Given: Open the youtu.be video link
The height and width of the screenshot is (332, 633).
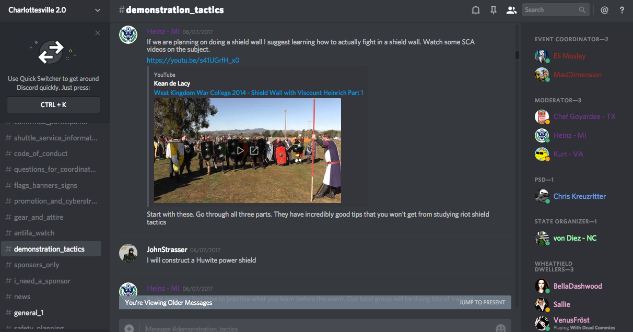Looking at the screenshot, I should point(193,61).
